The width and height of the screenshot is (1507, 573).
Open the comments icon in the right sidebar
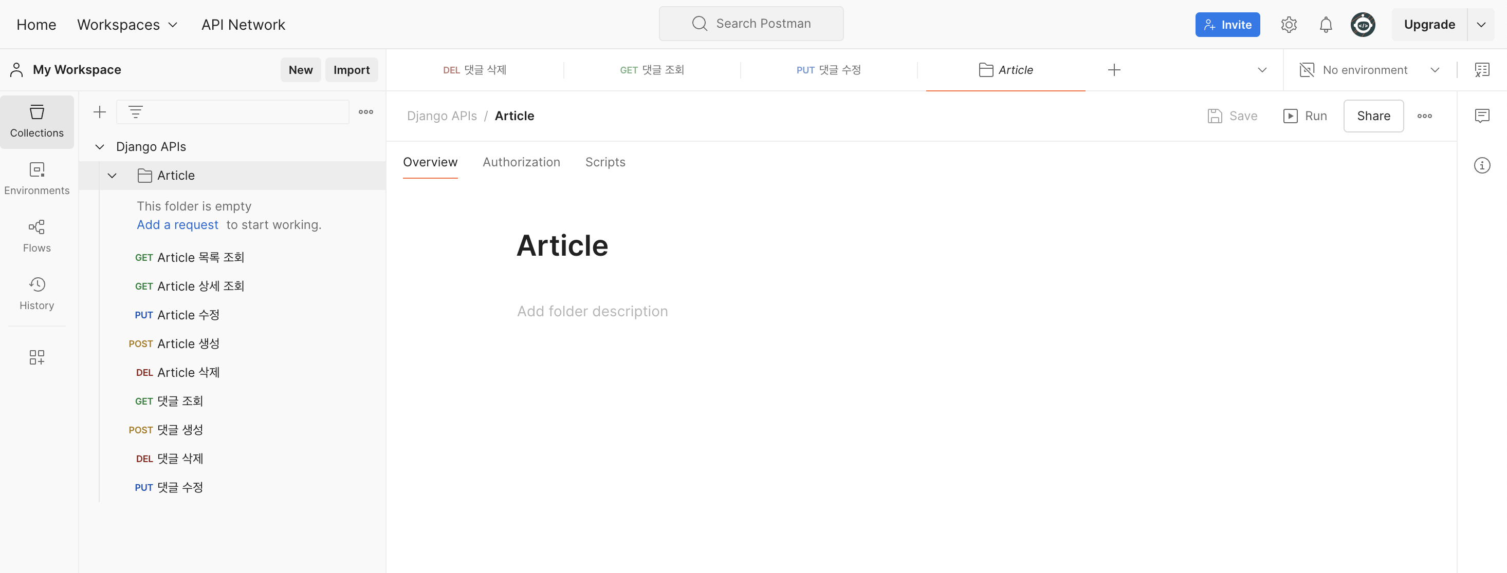click(1482, 116)
